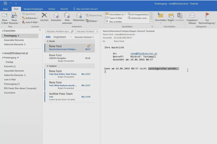Reverse the sort order arrow
This screenshot has width=217, height=144.
click(x=93, y=37)
